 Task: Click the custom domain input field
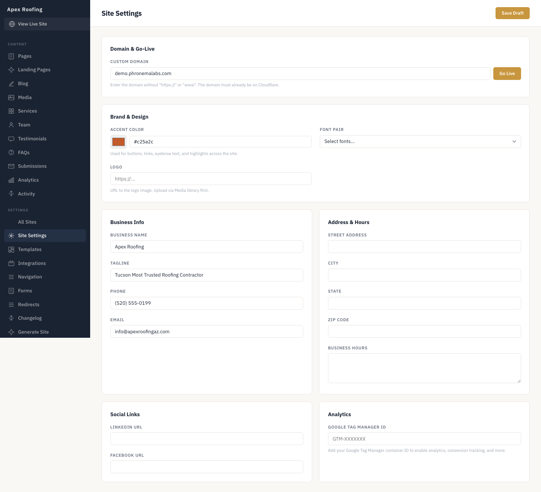[300, 74]
